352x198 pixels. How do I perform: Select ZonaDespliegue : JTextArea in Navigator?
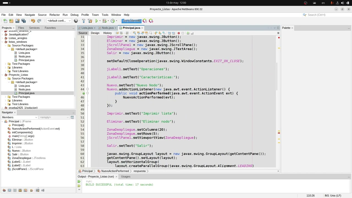coord(29,158)
